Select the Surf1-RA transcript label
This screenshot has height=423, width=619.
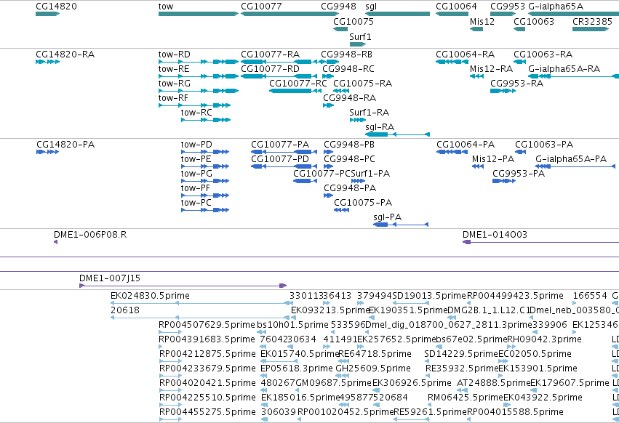pyautogui.click(x=369, y=113)
